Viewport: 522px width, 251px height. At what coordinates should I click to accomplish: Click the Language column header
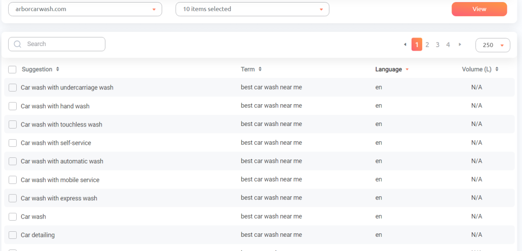pos(389,69)
